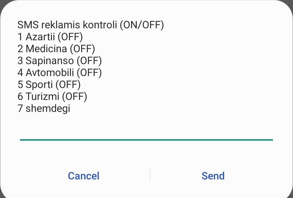Screen dimensions: 293x198
Task: Click the (OFF) status beside Sapinanso
Action: click(x=89, y=61)
